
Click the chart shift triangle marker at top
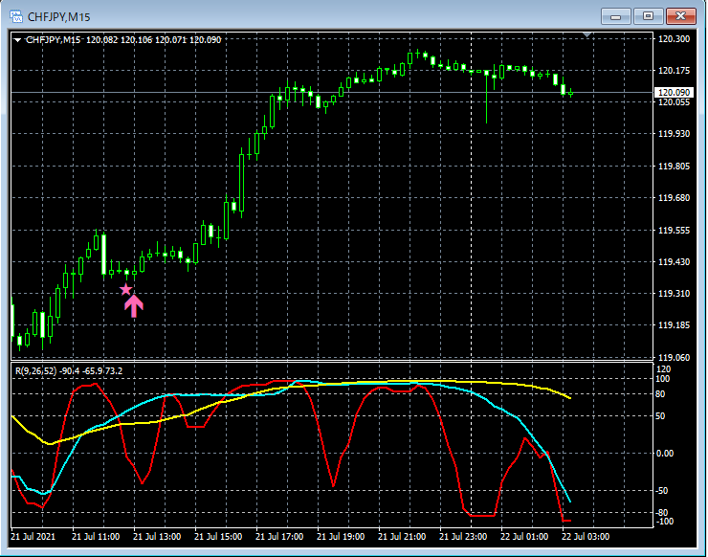tap(587, 34)
